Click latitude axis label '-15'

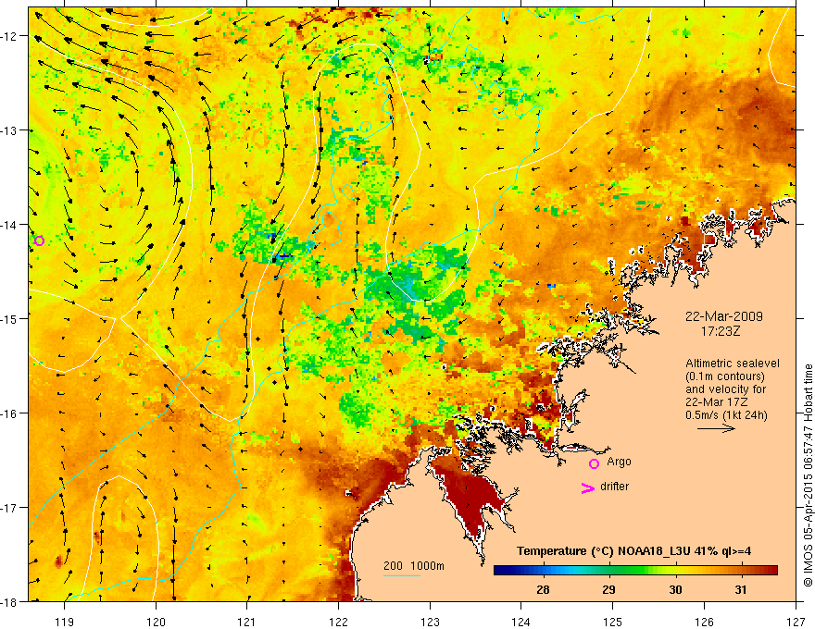coord(9,318)
